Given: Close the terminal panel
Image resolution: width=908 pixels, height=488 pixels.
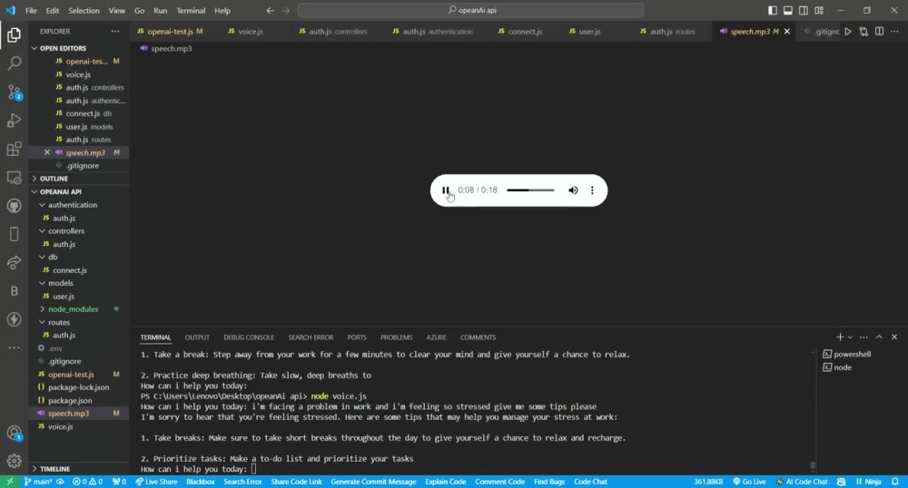Looking at the screenshot, I should [894, 337].
